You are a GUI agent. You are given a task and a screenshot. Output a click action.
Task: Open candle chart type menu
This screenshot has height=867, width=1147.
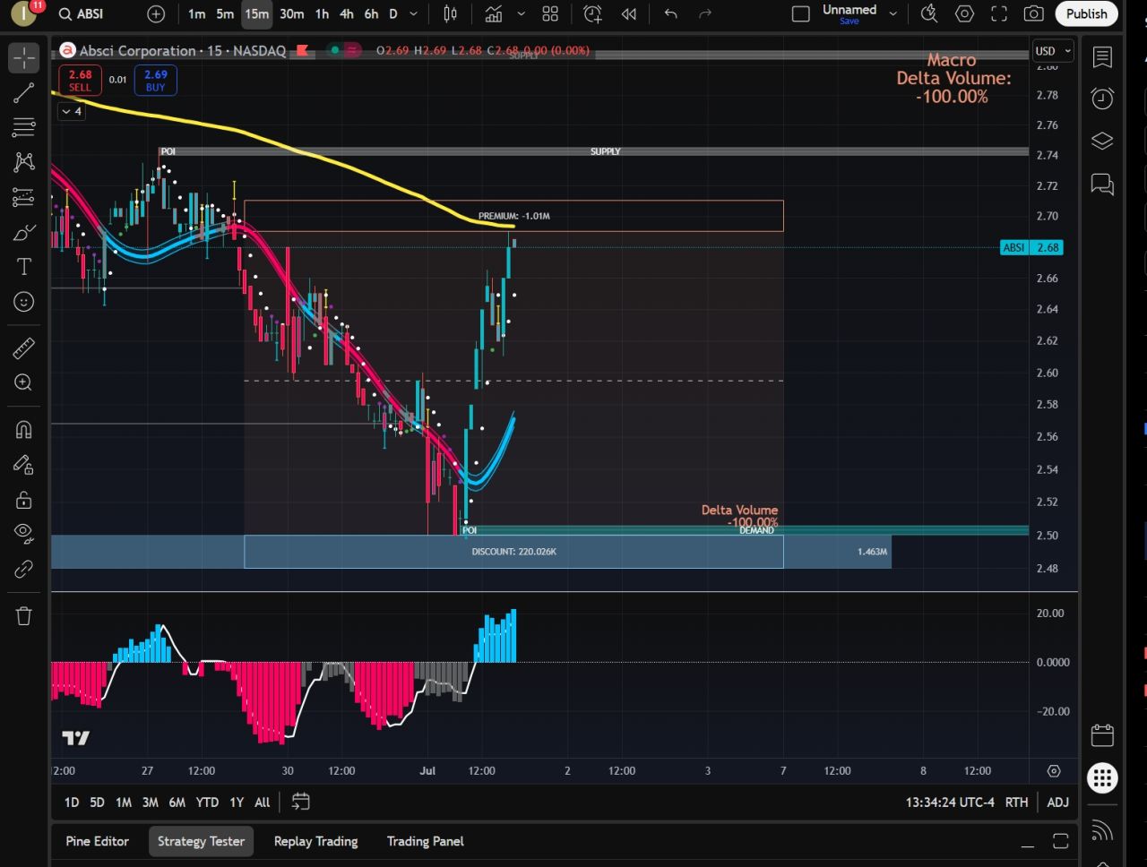pos(451,13)
